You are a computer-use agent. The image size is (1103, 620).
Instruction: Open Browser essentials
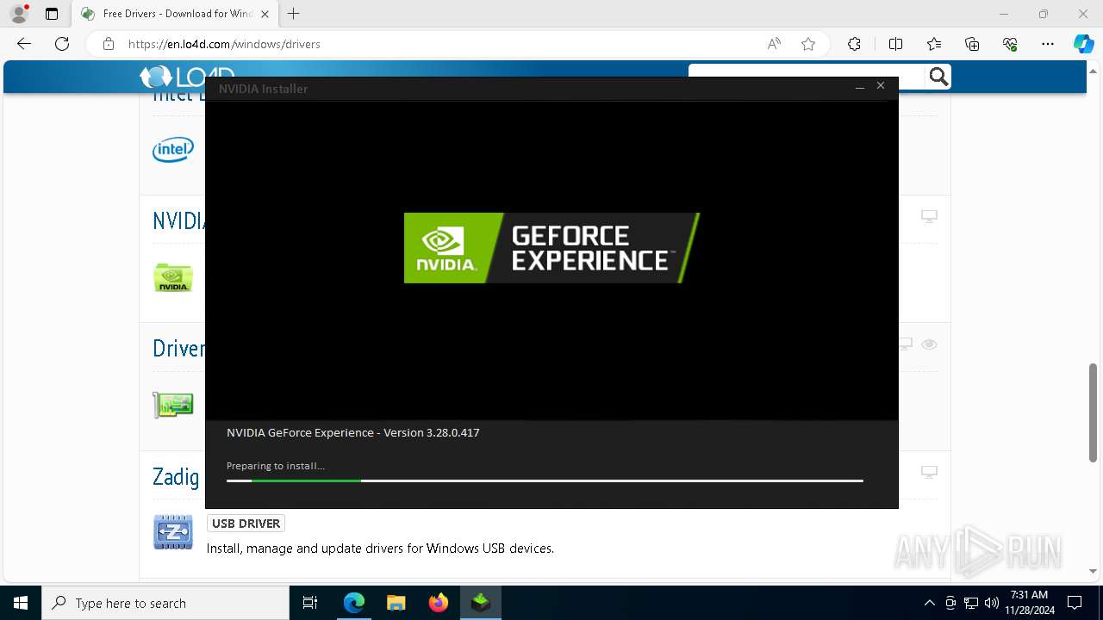(1010, 44)
